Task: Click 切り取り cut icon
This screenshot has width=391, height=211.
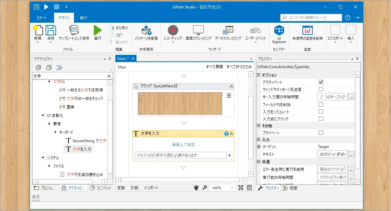Action: click(112, 28)
